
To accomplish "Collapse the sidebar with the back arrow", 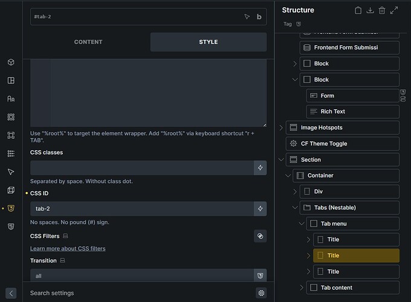I will [x=11, y=293].
